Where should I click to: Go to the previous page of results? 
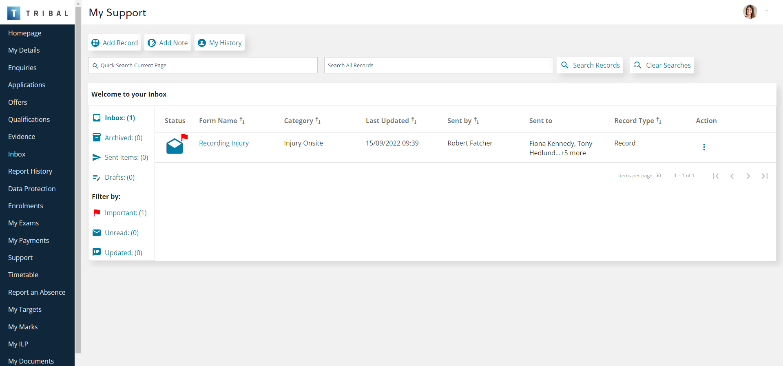click(x=732, y=176)
